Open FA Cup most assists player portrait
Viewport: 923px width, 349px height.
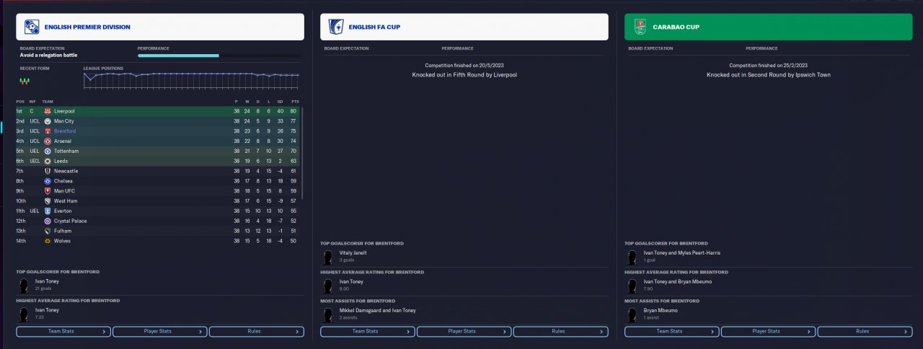[328, 314]
